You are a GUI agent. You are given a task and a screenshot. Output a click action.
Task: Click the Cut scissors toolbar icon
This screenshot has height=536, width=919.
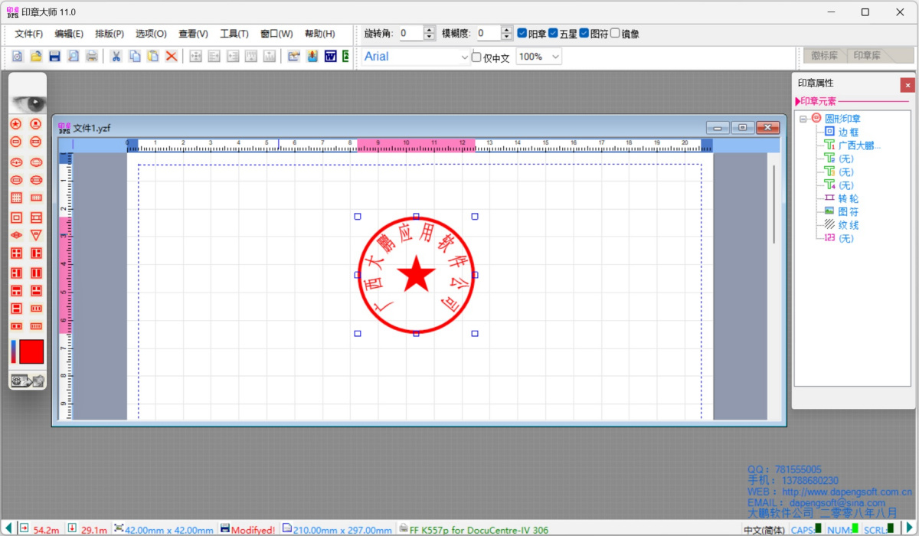click(116, 56)
